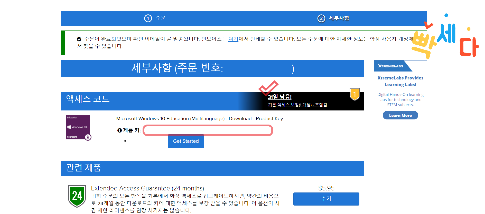Click the order complete checkmark icon
The width and height of the screenshot is (485, 214).
pyautogui.click(x=79, y=39)
